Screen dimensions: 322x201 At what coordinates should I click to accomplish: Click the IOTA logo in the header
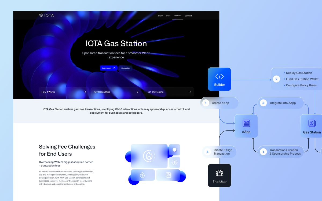pyautogui.click(x=46, y=15)
